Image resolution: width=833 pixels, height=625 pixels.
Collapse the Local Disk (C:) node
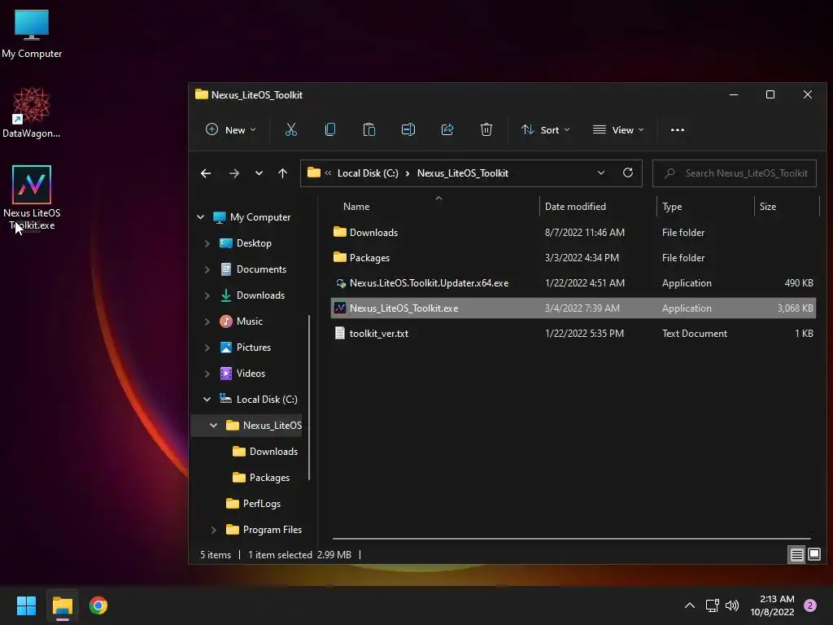pyautogui.click(x=207, y=399)
